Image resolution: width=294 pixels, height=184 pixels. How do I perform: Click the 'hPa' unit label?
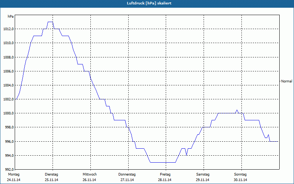[11, 17]
